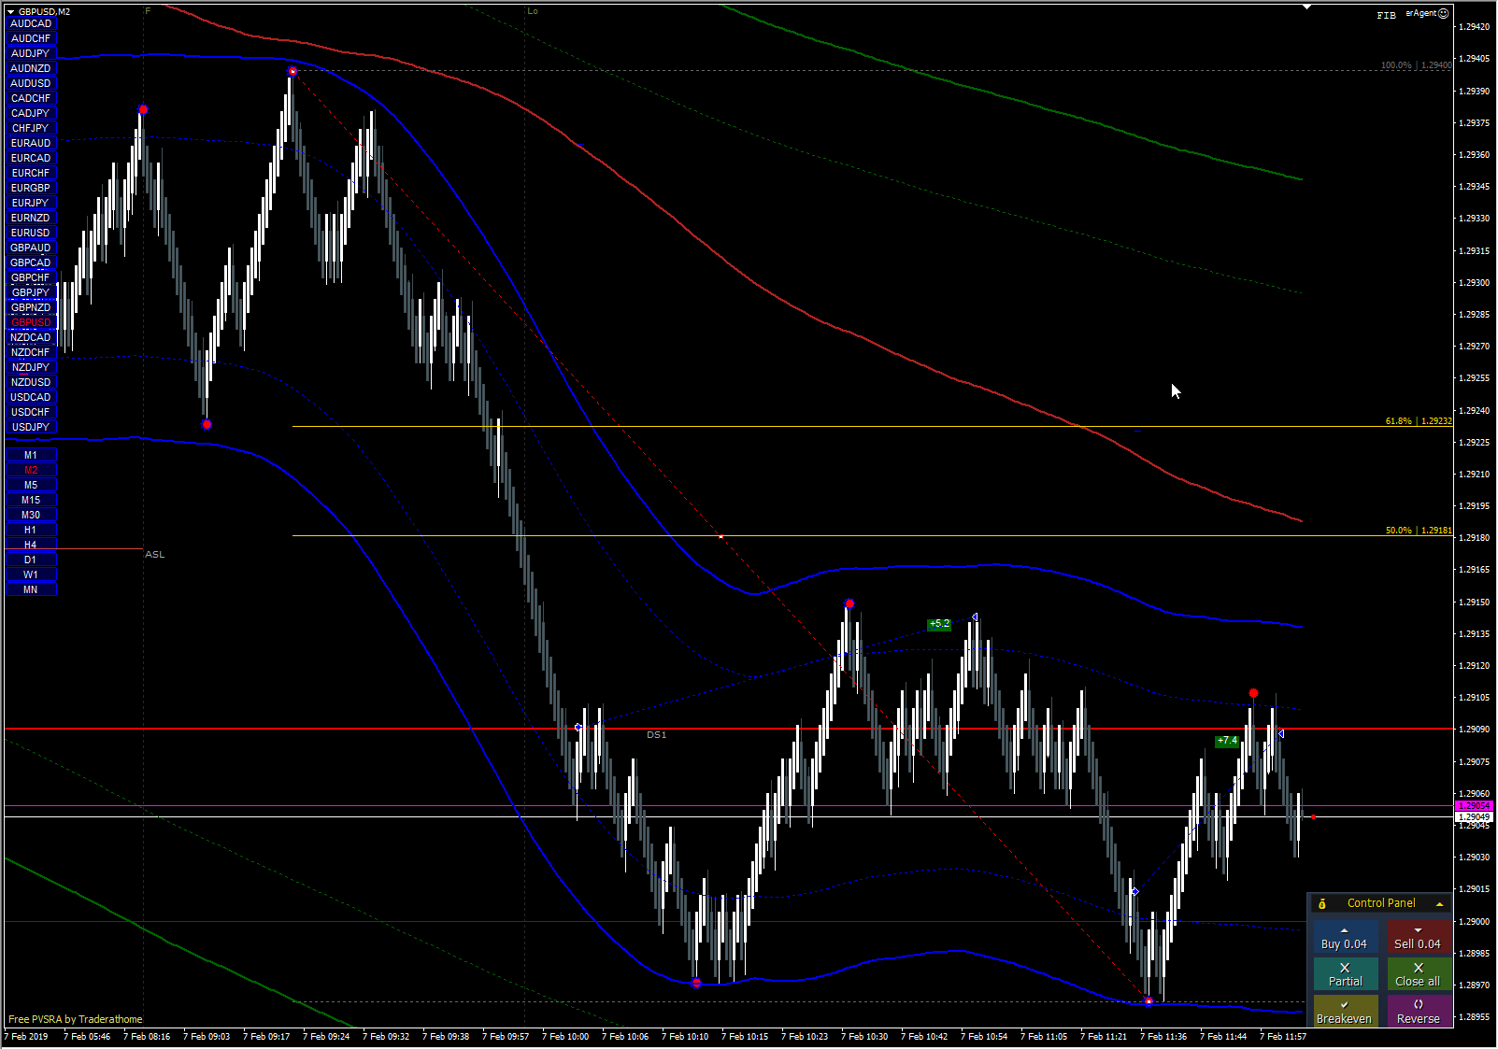Switch chart to AUDCHF pair
This screenshot has width=1498, height=1049.
point(31,38)
